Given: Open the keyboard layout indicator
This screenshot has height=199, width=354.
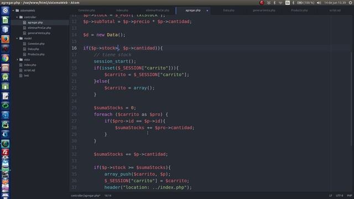Looking at the screenshot, I should point(288,3).
